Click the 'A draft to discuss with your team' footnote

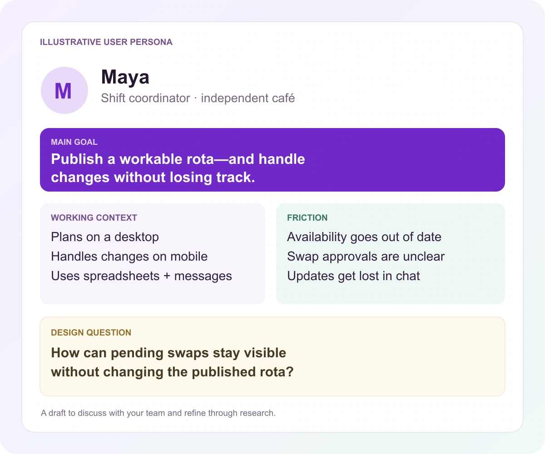[x=159, y=413]
